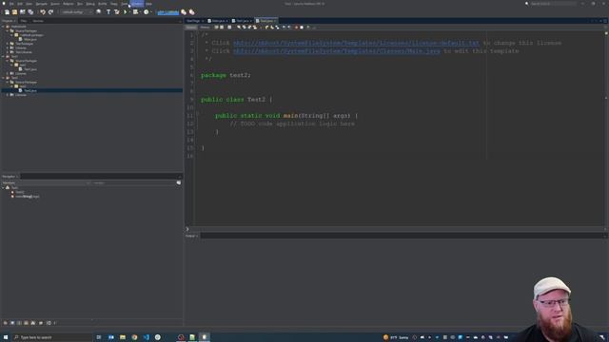This screenshot has width=609, height=342.
Task: Select Test2.java file in Projects tree
Action: pyautogui.click(x=30, y=90)
